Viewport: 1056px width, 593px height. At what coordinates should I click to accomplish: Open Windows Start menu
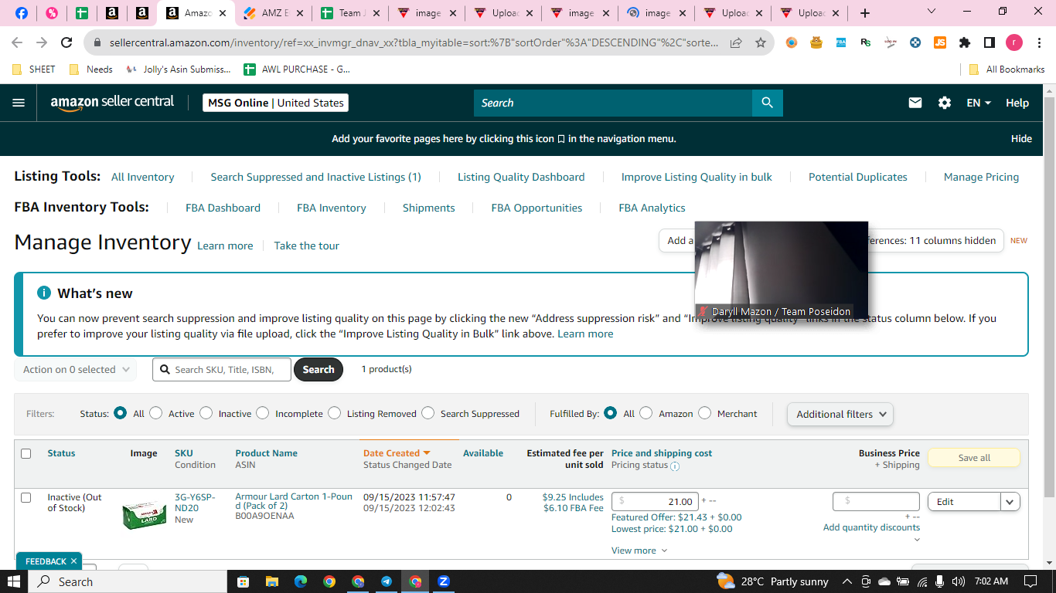pos(13,581)
